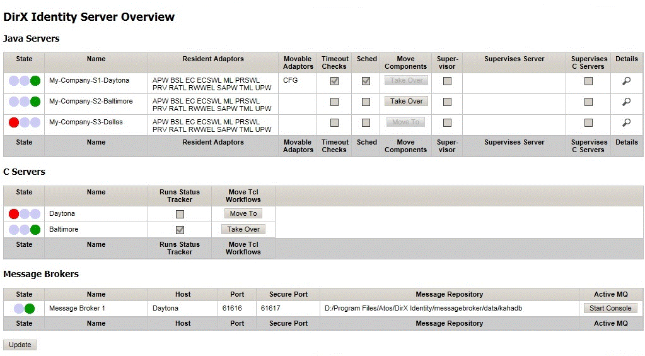Open details magnifier for My-Company-S2-Baltimore
This screenshot has width=645, height=356.
626,102
